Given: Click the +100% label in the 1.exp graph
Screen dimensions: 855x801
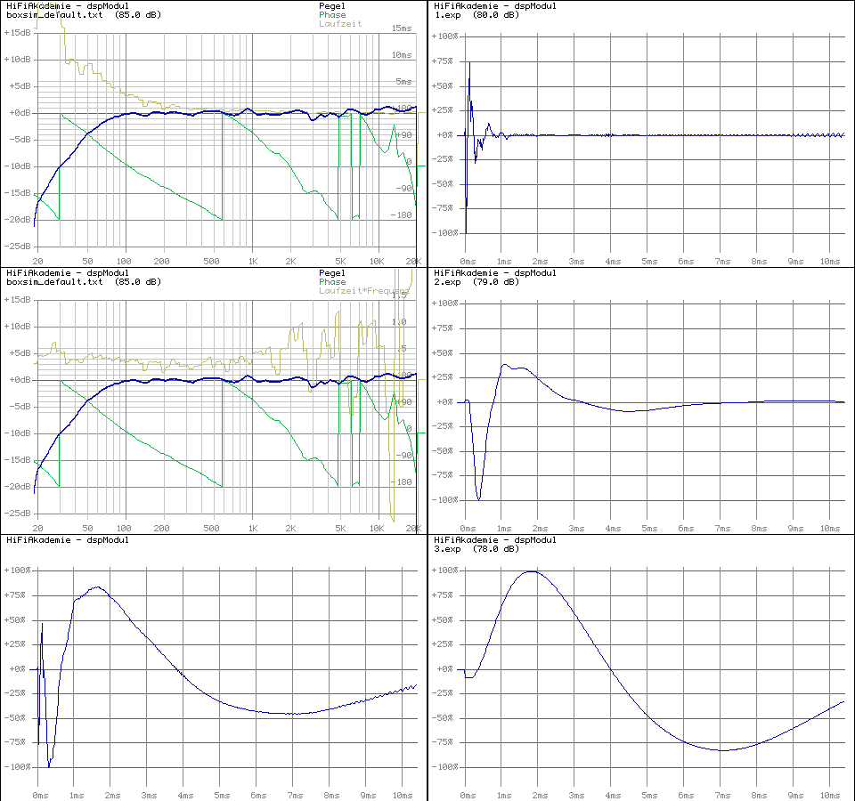Looking at the screenshot, I should (444, 37).
